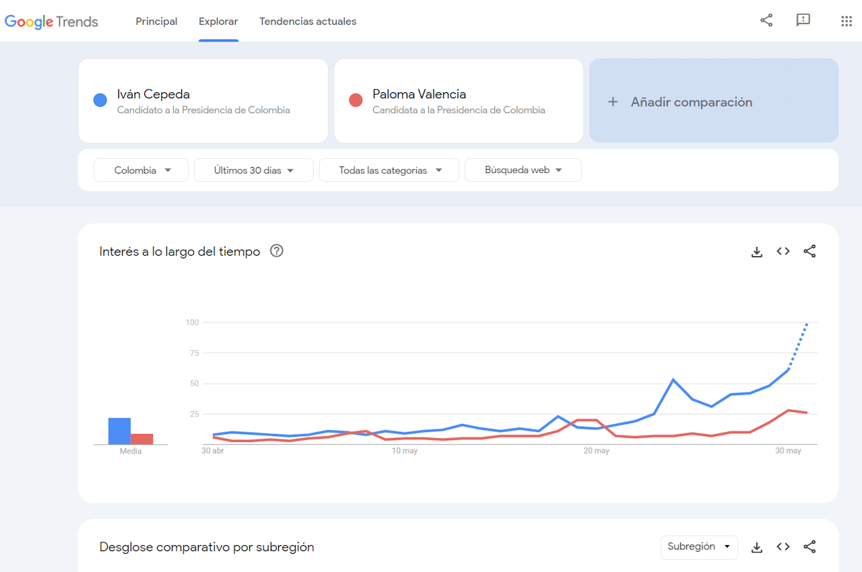This screenshot has width=862, height=572.
Task: Click the '30 abr' axis label
Action: 213,451
